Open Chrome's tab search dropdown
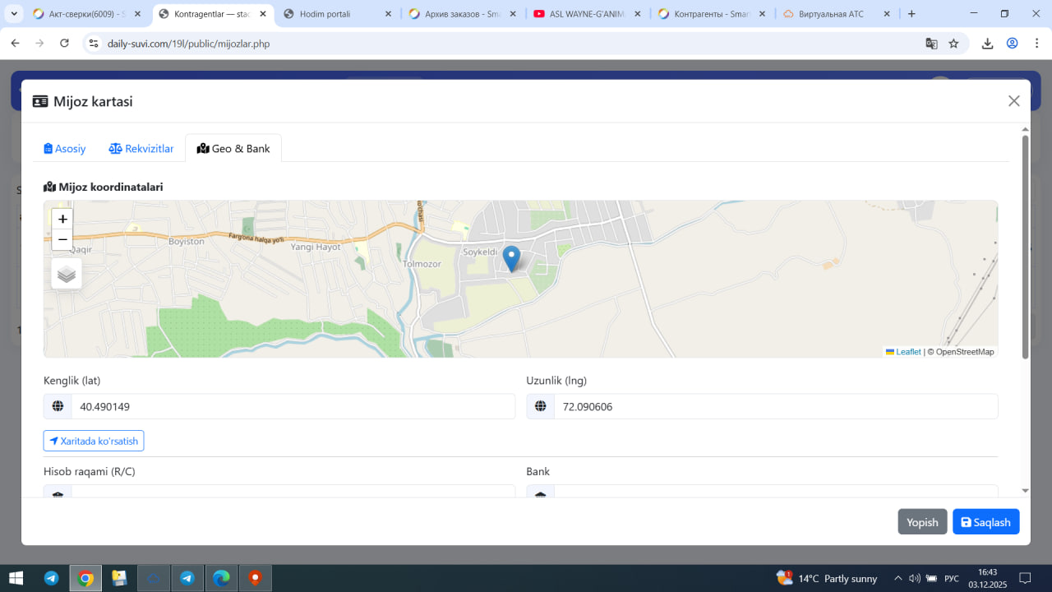The image size is (1052, 592). [14, 14]
